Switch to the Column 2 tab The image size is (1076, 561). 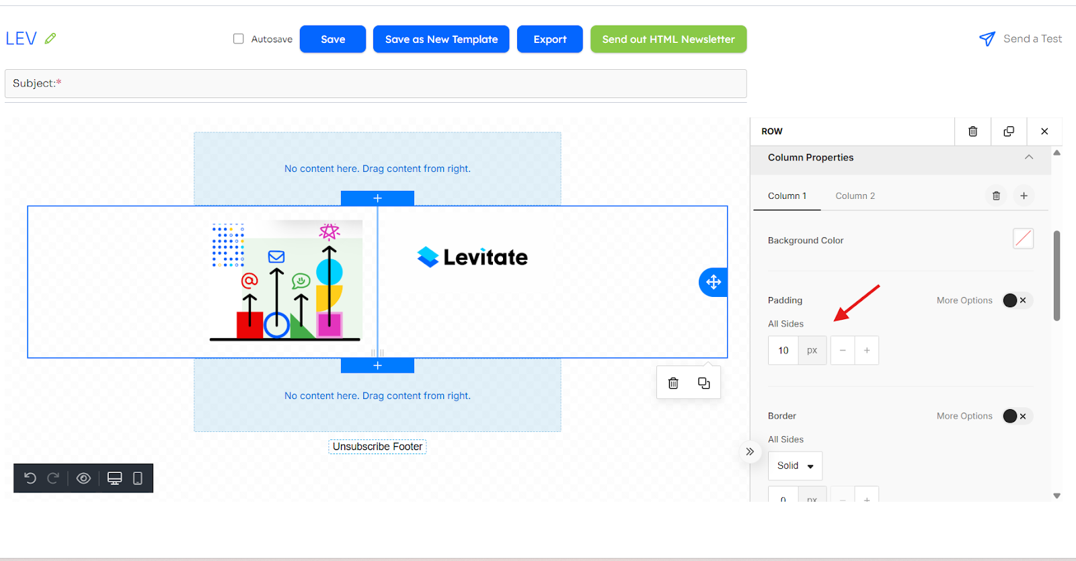pos(855,196)
